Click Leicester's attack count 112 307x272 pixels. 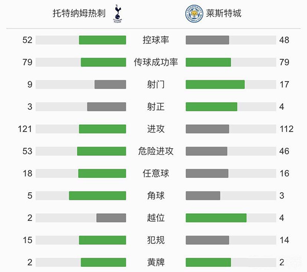tap(287, 129)
